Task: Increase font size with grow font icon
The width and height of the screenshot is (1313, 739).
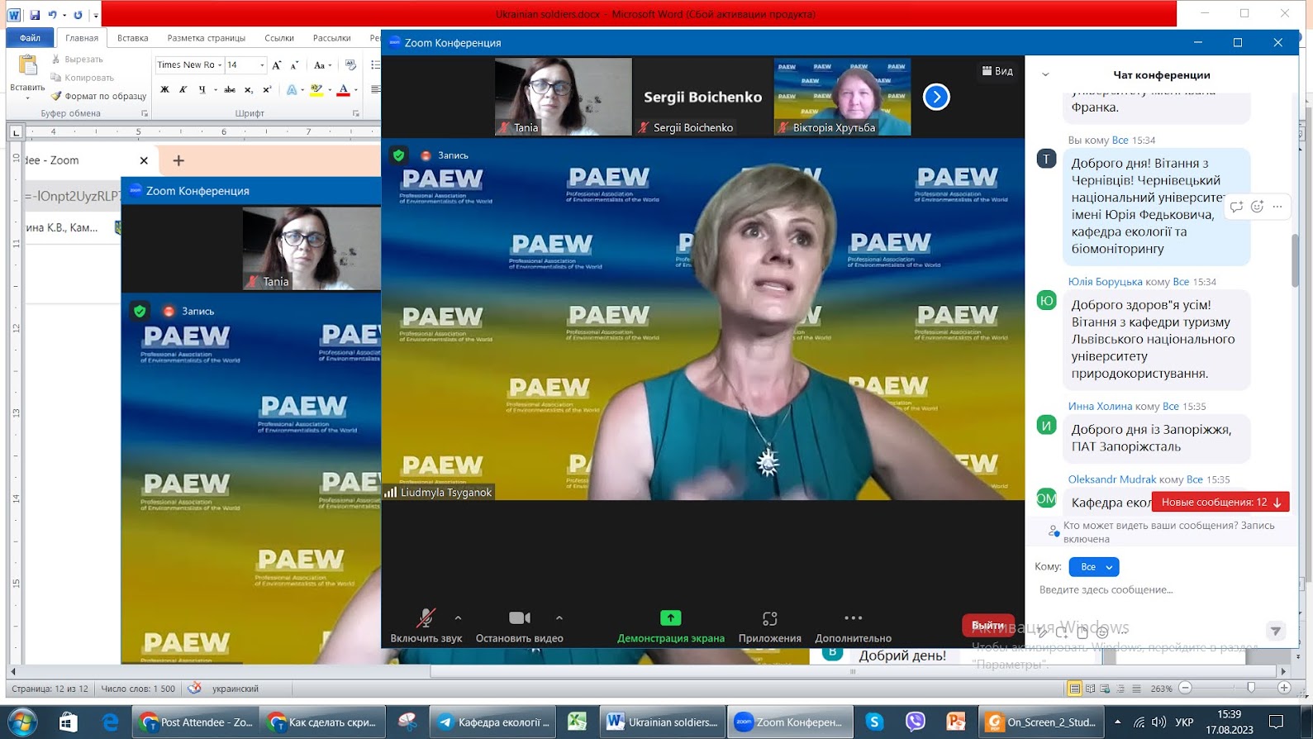Action: (277, 65)
